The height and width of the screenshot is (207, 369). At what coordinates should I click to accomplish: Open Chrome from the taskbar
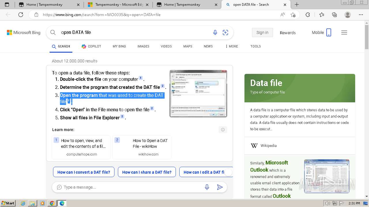(52, 203)
